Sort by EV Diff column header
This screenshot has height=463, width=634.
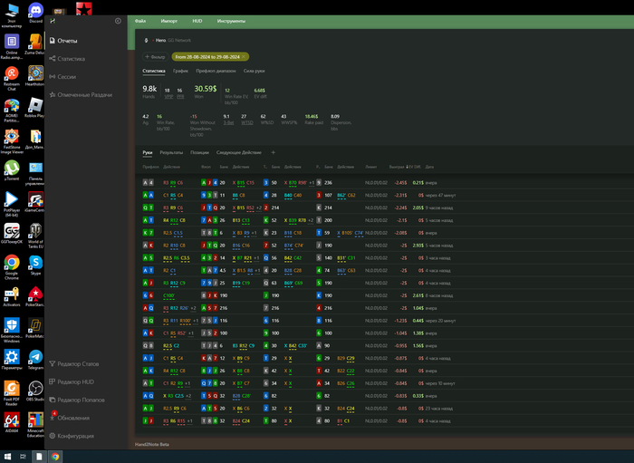point(414,167)
